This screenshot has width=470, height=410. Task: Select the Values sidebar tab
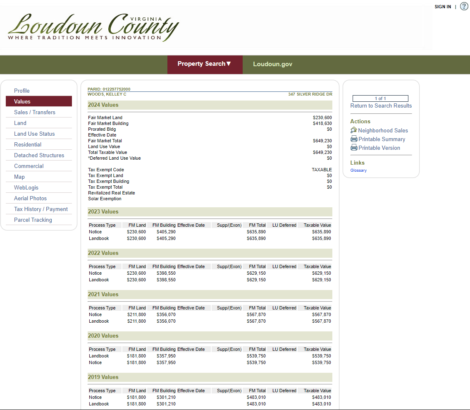[39, 101]
